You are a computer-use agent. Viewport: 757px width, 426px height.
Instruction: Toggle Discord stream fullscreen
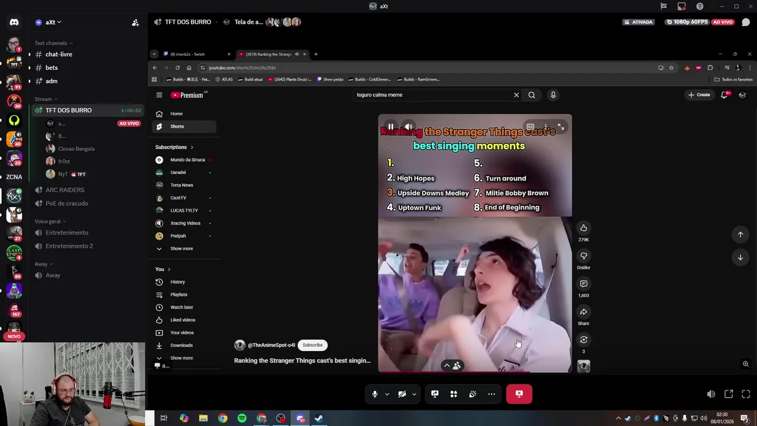click(x=746, y=394)
